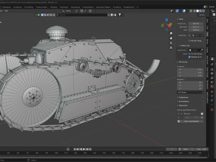Switch perspective/orthographic view grid icon
The width and height of the screenshot is (216, 162).
(x=171, y=48)
